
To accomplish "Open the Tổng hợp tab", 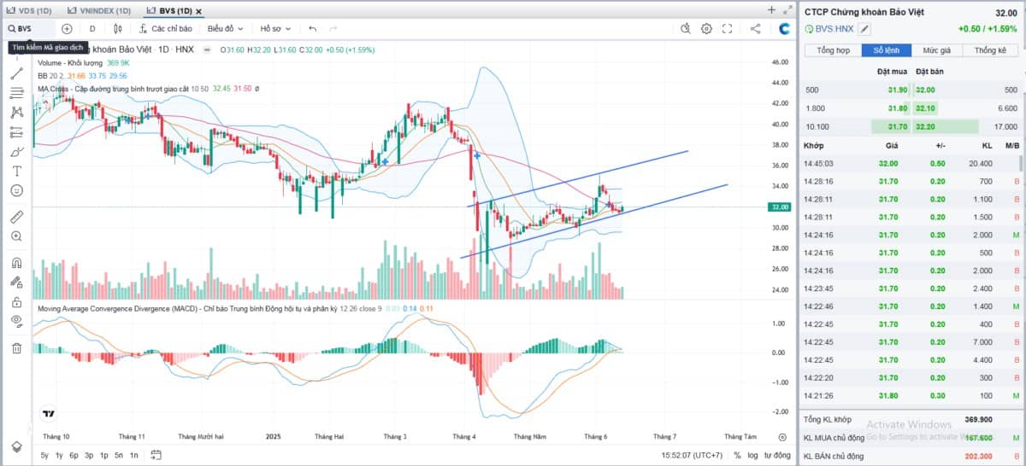I will click(834, 50).
